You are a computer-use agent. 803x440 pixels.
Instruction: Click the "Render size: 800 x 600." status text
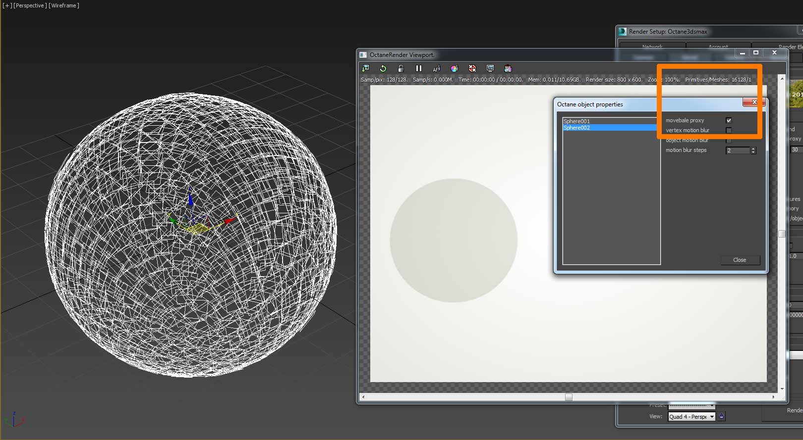coord(614,80)
